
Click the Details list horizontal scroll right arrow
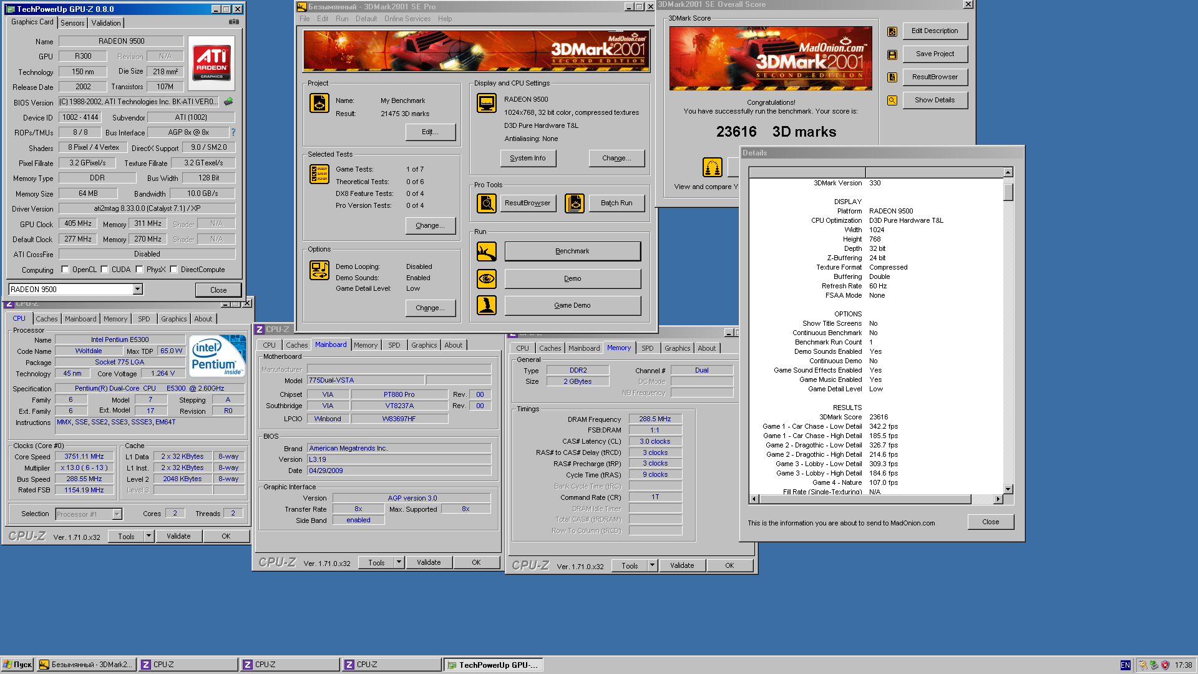pyautogui.click(x=998, y=499)
